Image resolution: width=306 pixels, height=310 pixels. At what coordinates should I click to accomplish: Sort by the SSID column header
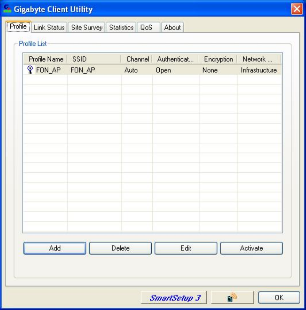(94, 59)
